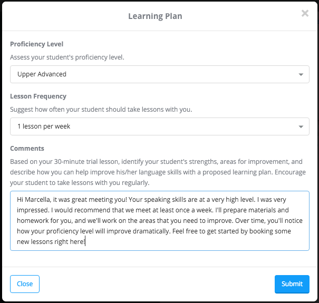Open the 1 lesson per week select box
The height and width of the screenshot is (303, 319).
[x=160, y=126]
